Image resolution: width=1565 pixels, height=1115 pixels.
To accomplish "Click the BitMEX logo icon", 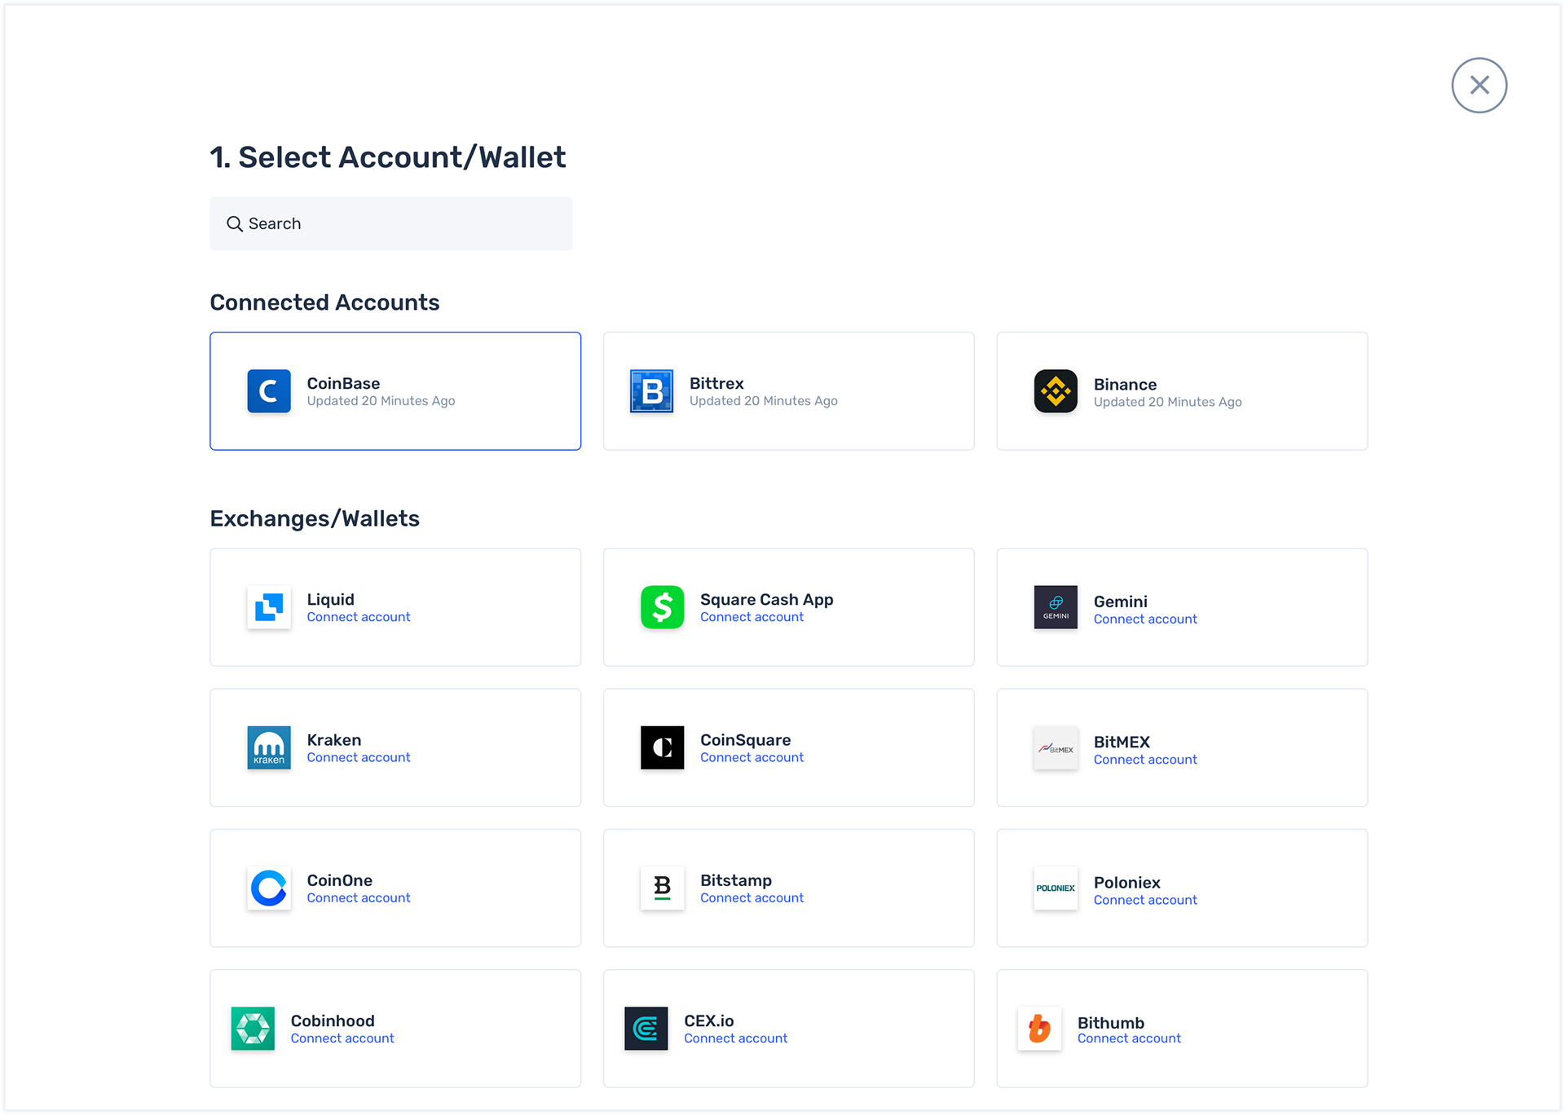I will click(x=1056, y=747).
